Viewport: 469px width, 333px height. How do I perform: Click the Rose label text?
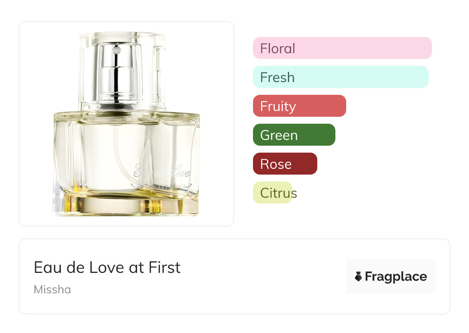click(x=276, y=164)
